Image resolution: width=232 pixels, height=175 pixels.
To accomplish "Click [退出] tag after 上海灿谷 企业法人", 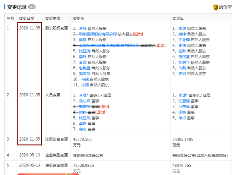I will tap(160, 45).
